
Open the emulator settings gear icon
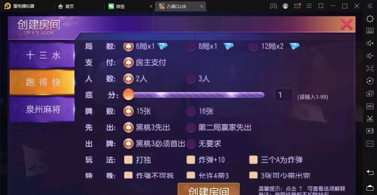[370, 19]
